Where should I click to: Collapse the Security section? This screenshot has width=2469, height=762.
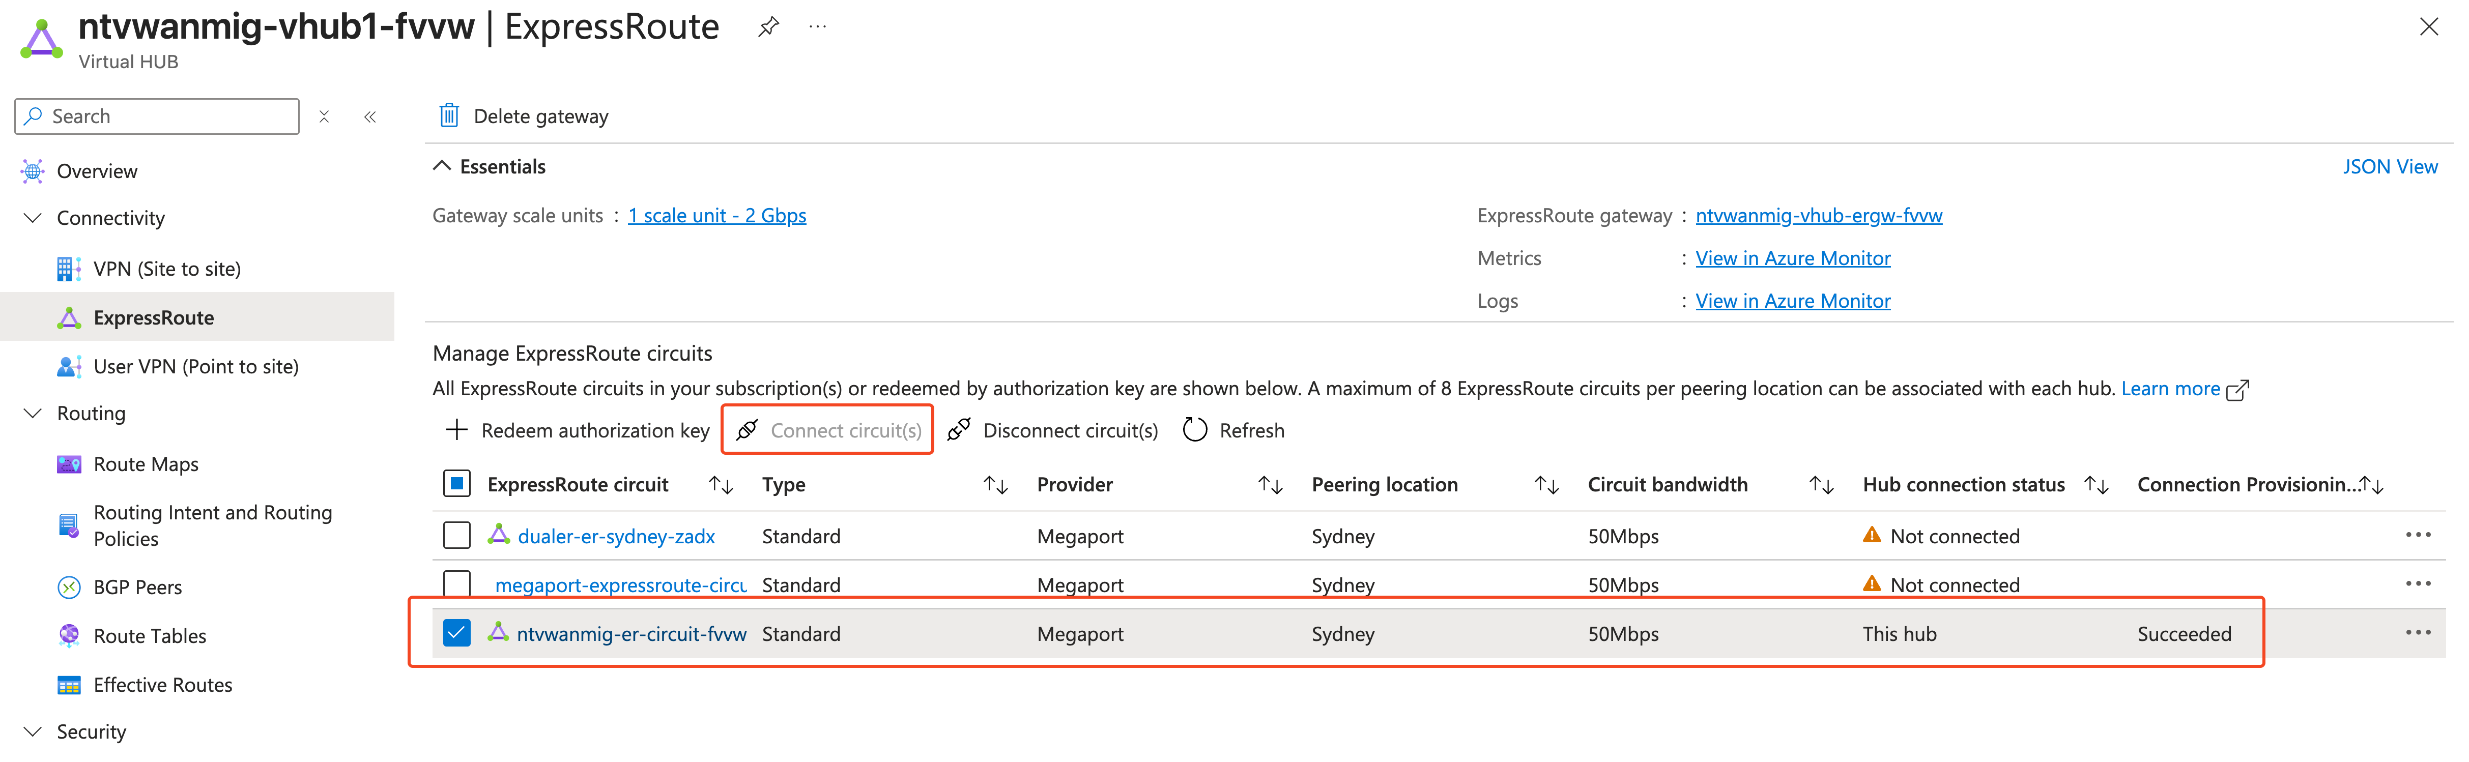[33, 731]
